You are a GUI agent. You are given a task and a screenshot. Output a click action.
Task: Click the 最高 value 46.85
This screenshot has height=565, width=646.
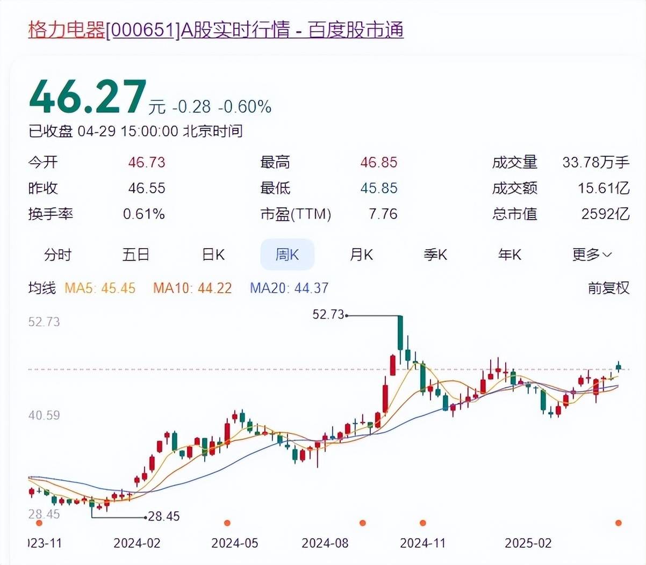click(x=379, y=162)
